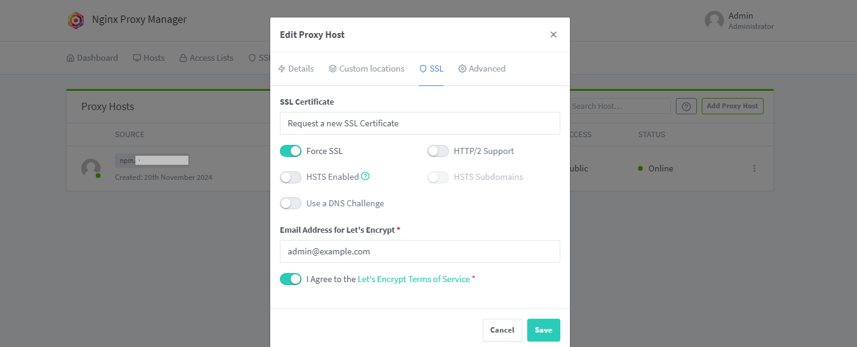Switch to the Details tab
857x347 pixels.
(296, 69)
